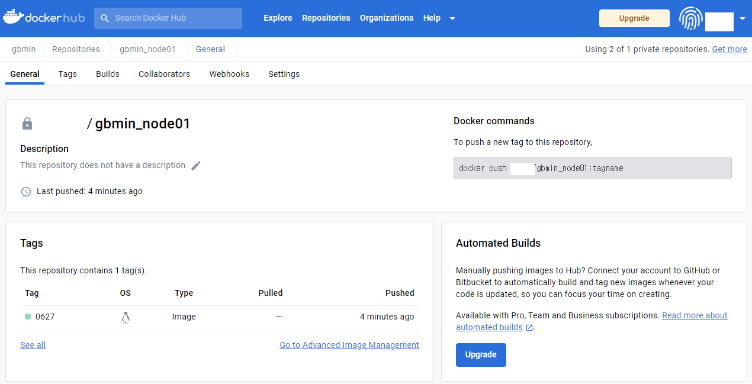The image size is (752, 384).
Task: Expand the account menu arrow
Action: pyautogui.click(x=743, y=18)
